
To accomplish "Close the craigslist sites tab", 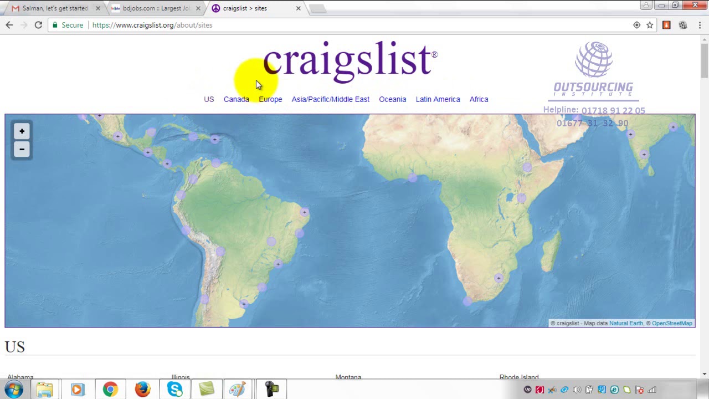I will click(298, 8).
